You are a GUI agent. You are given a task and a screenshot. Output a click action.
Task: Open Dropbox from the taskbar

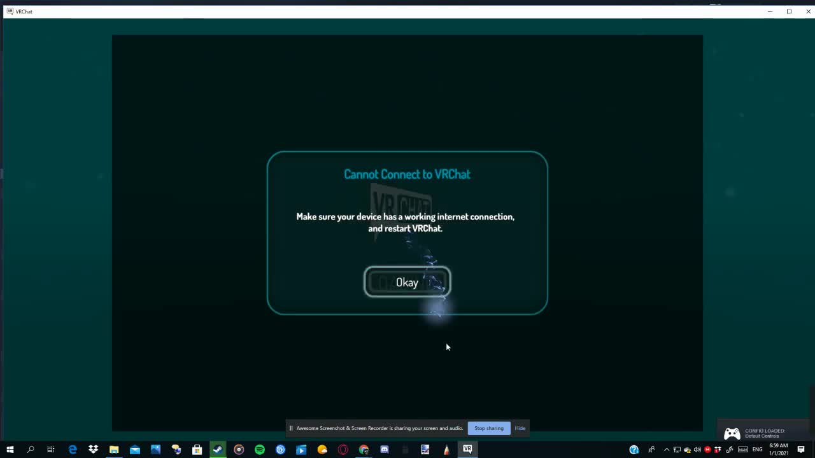93,450
